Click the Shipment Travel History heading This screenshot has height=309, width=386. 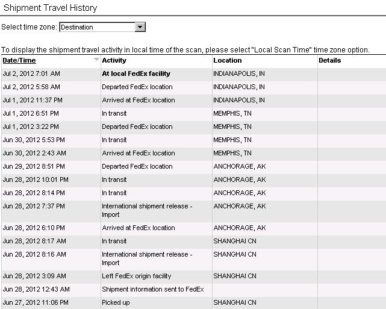51,8
